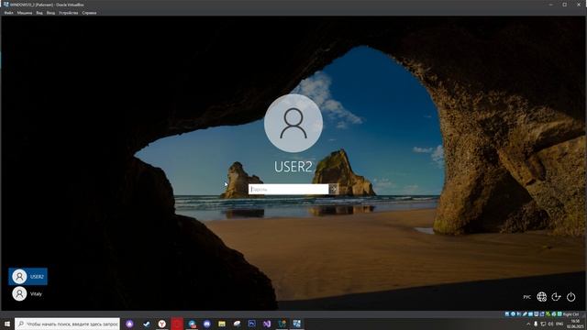Click the password field for USER2
This screenshot has height=330, width=587.
pyautogui.click(x=289, y=190)
